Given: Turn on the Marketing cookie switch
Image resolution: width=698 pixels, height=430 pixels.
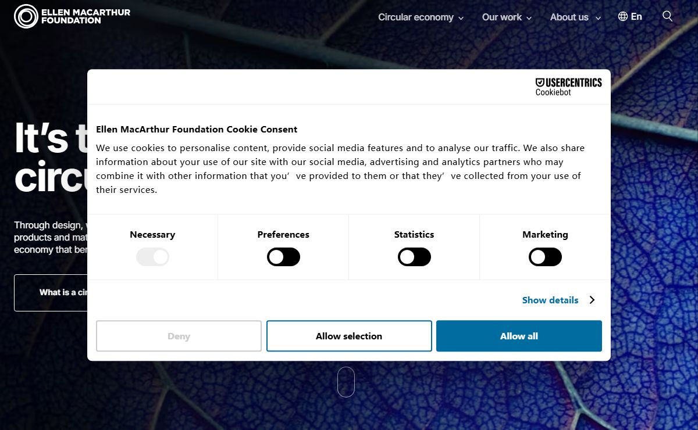Looking at the screenshot, I should (x=545, y=257).
